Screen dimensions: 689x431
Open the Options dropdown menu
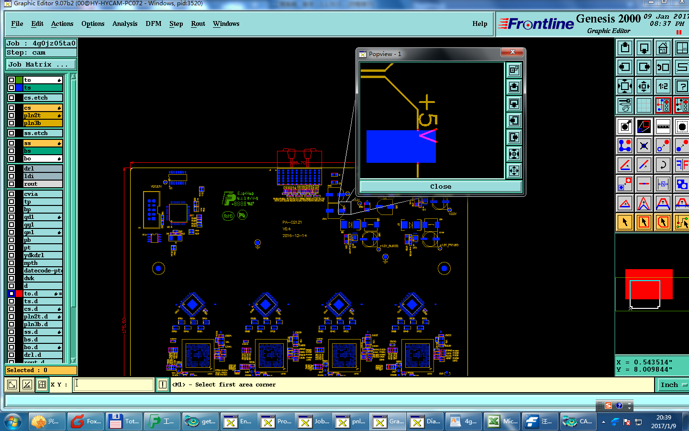point(93,23)
